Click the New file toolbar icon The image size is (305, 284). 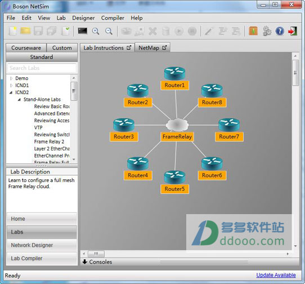pos(13,31)
